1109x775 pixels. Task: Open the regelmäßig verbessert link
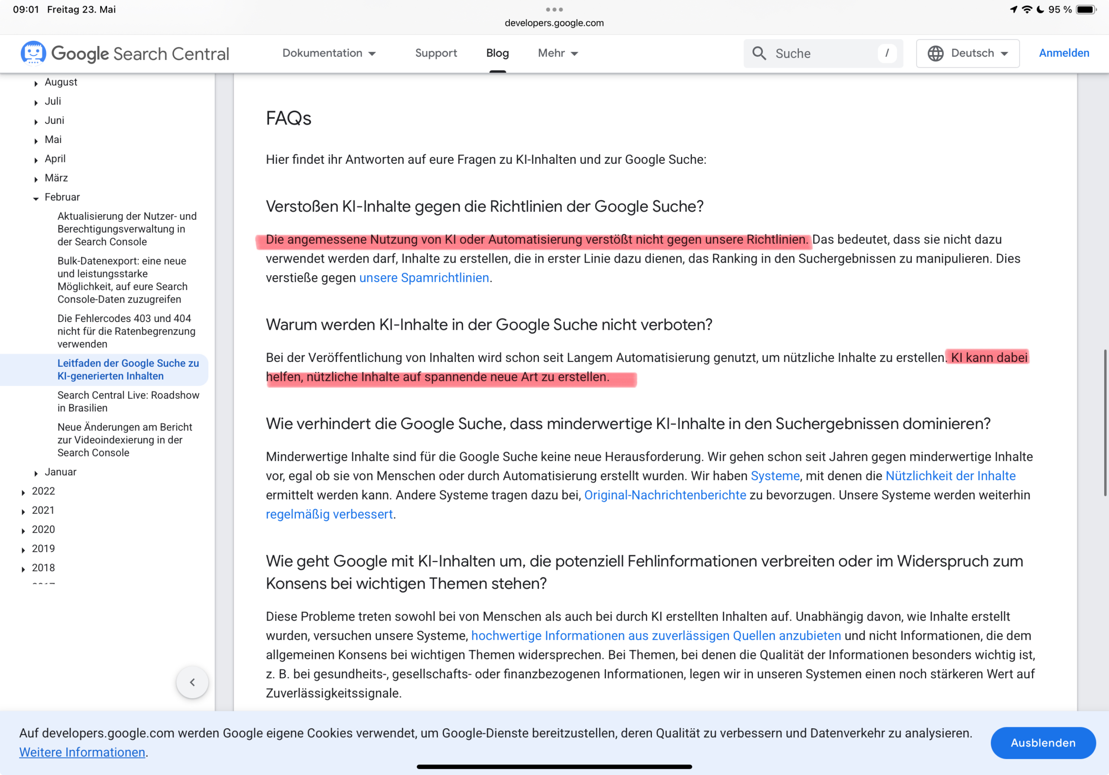pyautogui.click(x=329, y=514)
